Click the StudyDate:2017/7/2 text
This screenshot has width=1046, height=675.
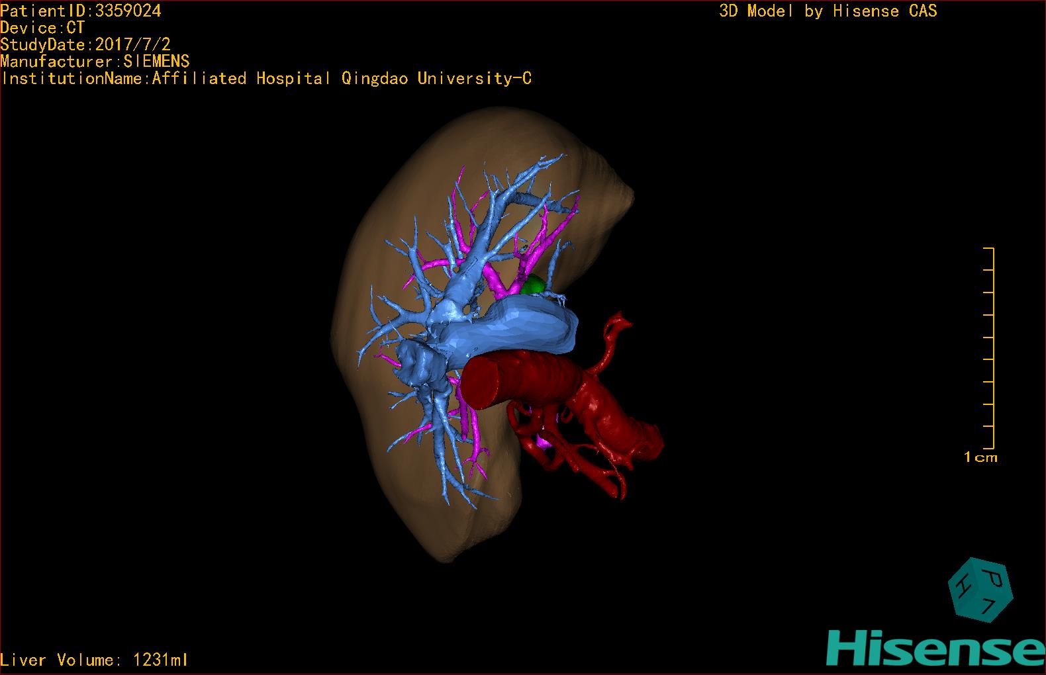click(x=85, y=44)
